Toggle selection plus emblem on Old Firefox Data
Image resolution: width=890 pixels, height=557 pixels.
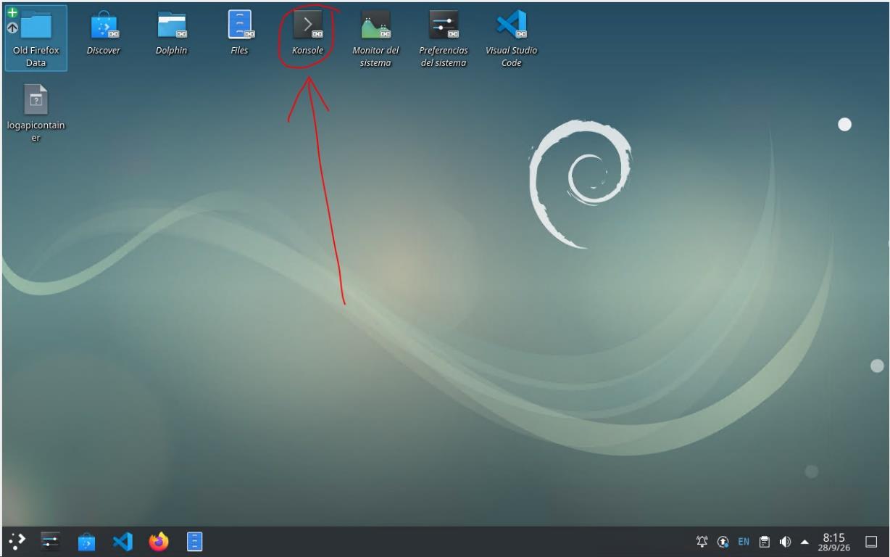[12, 12]
